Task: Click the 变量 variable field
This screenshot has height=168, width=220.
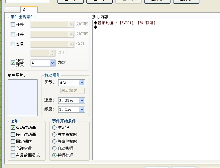Action: (x=53, y=44)
